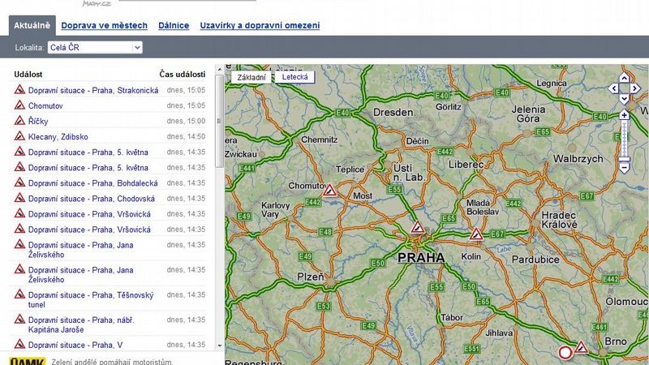Pan the map left with the arrow
The height and width of the screenshot is (365, 649).
tap(614, 89)
